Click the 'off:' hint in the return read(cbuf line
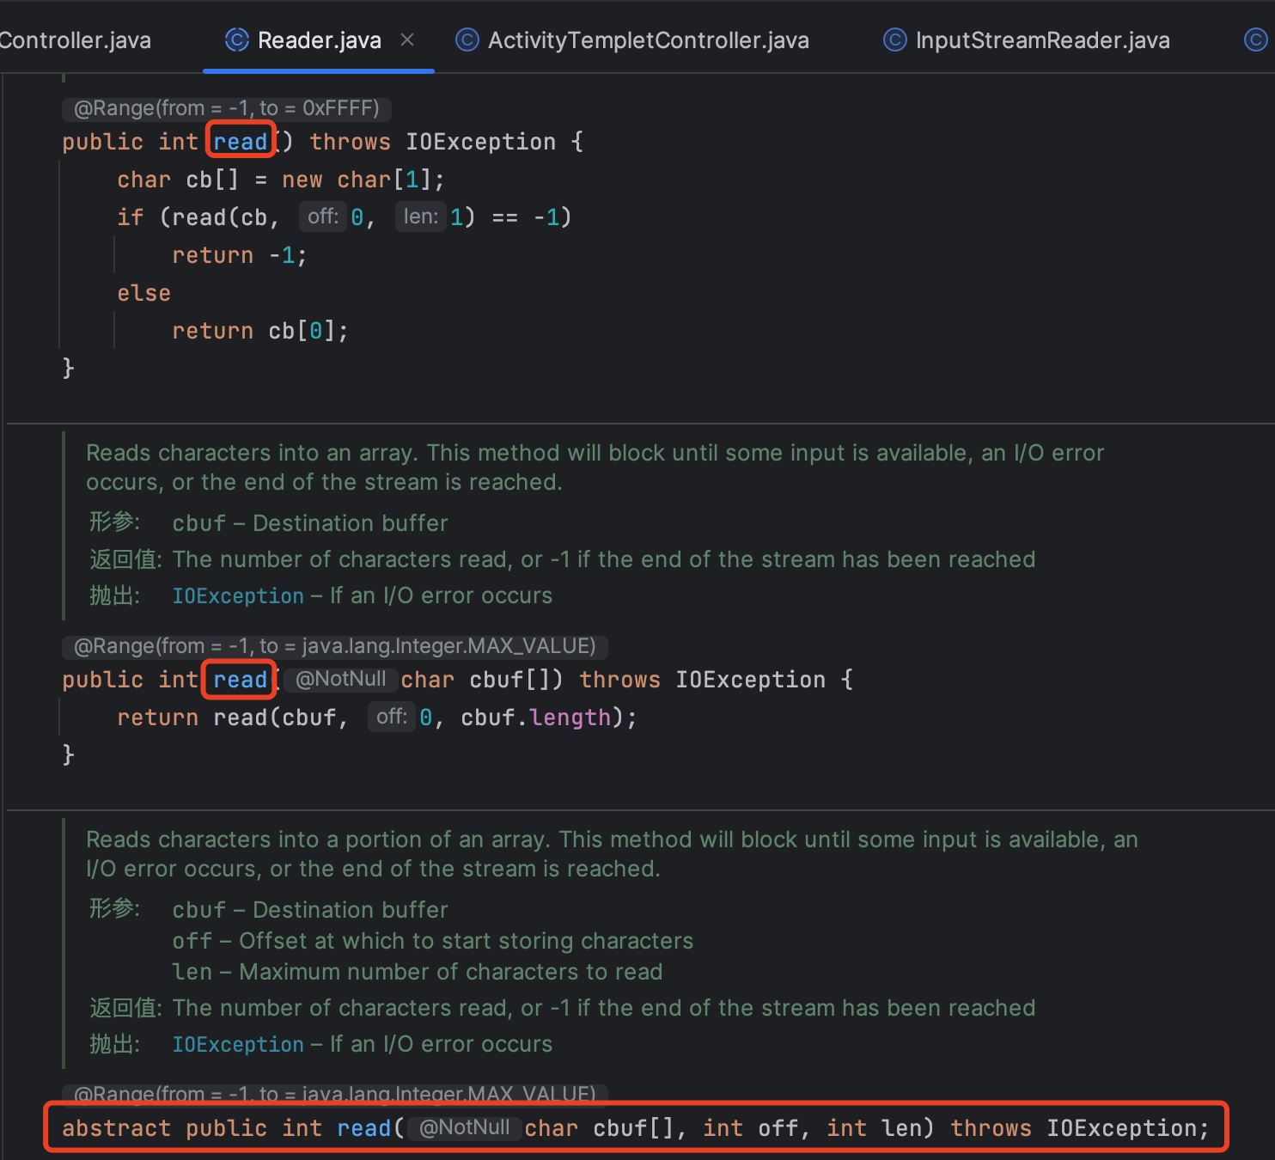The width and height of the screenshot is (1275, 1160). [x=392, y=717]
